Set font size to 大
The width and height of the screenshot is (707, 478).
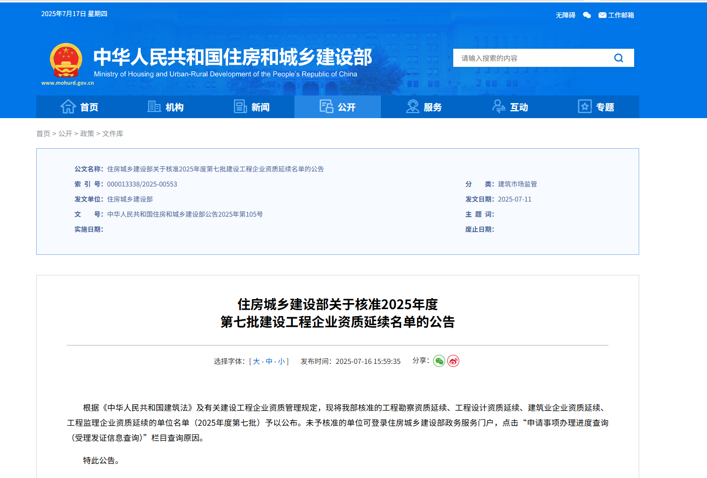[256, 361]
